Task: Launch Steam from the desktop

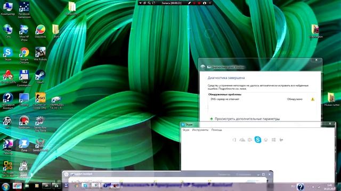Action: (x=40, y=76)
